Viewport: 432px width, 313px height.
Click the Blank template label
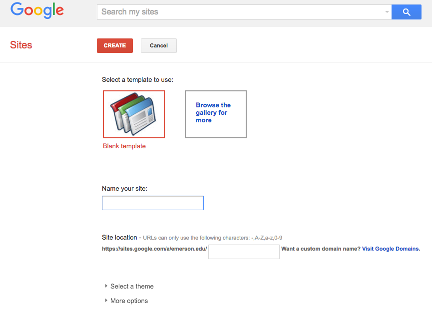(124, 146)
